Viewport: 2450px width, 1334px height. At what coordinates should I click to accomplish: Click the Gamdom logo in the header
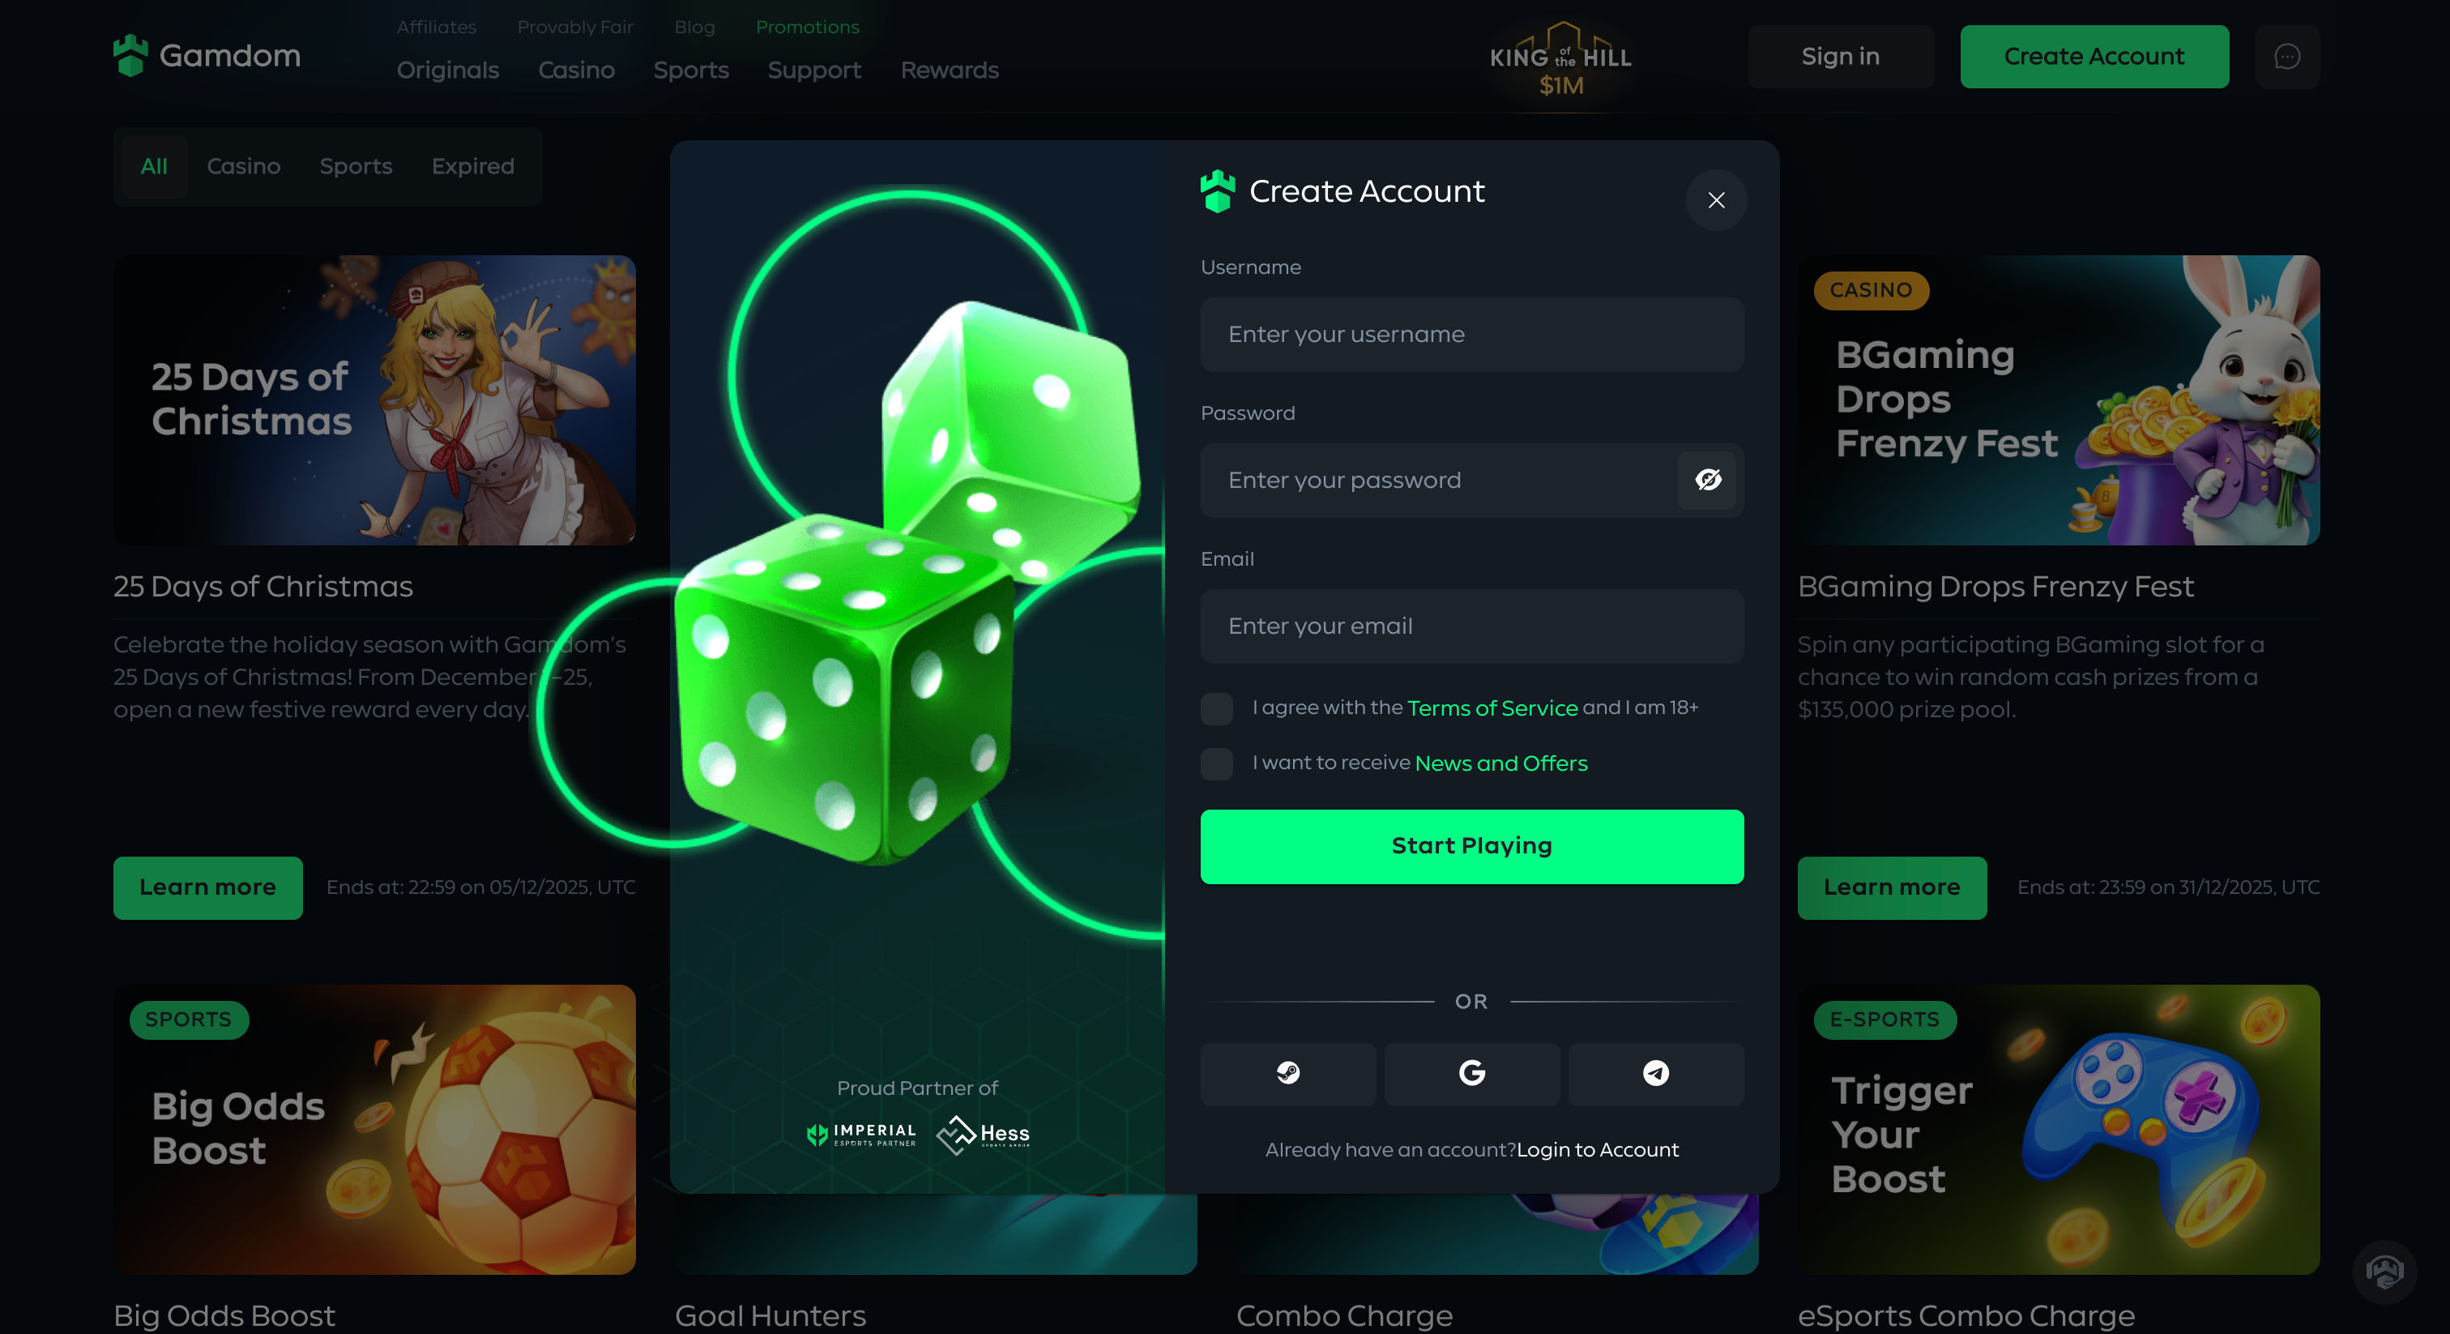(x=207, y=56)
